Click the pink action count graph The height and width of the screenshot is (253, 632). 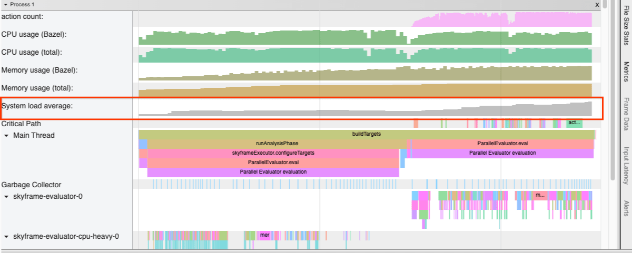[500, 20]
